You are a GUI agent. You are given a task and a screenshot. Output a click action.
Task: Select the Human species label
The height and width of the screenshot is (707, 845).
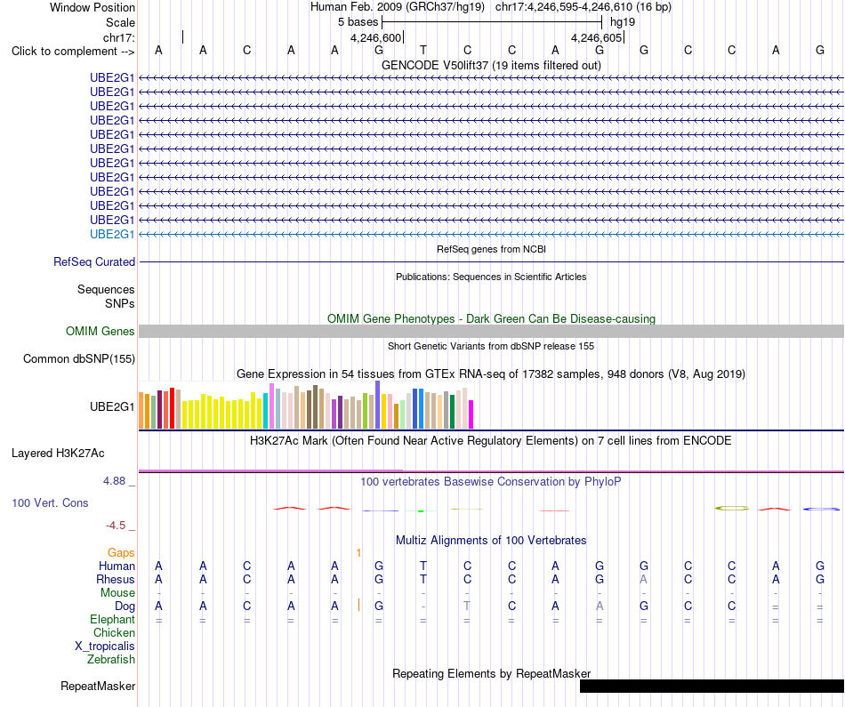117,566
